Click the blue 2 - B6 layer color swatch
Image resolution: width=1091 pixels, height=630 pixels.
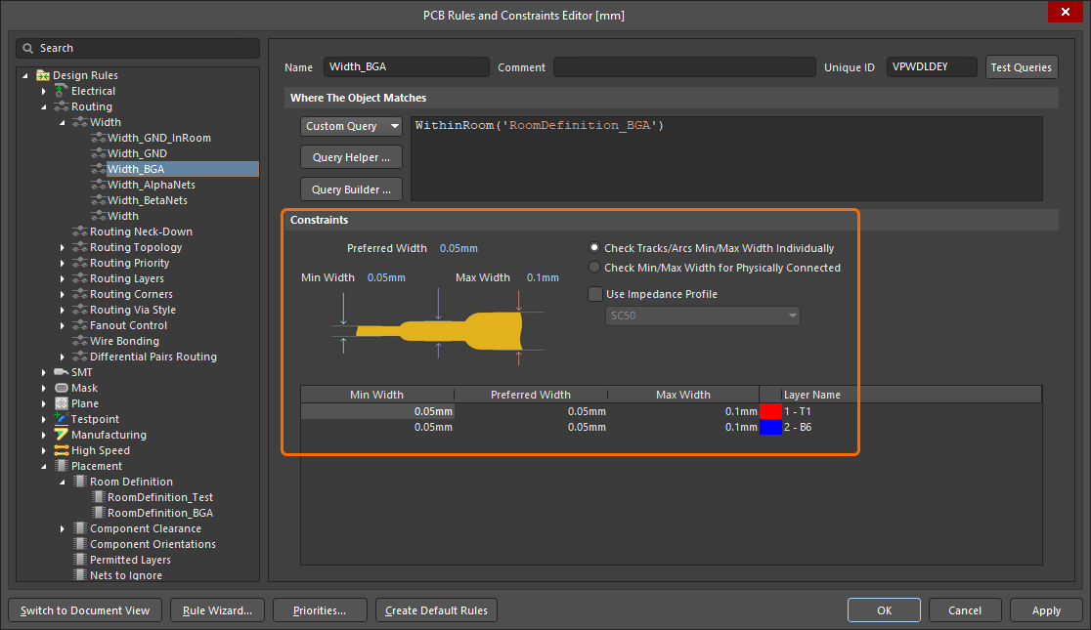770,428
